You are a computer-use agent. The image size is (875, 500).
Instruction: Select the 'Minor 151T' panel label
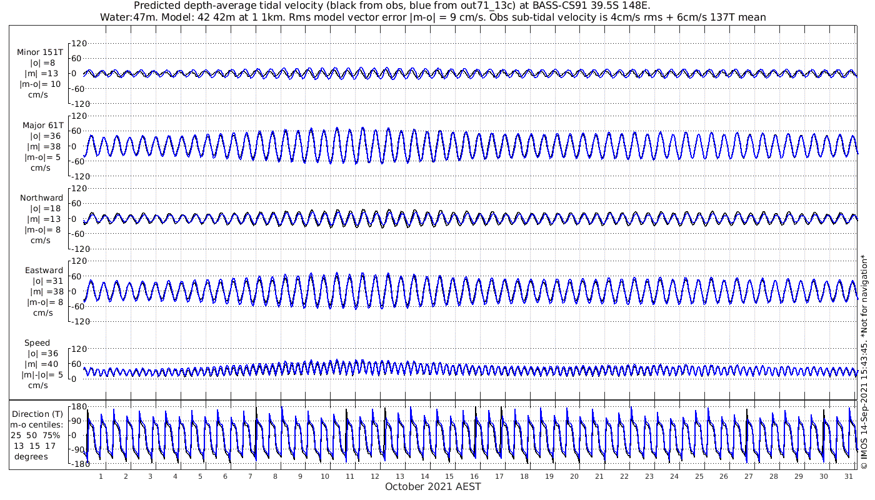(40, 52)
